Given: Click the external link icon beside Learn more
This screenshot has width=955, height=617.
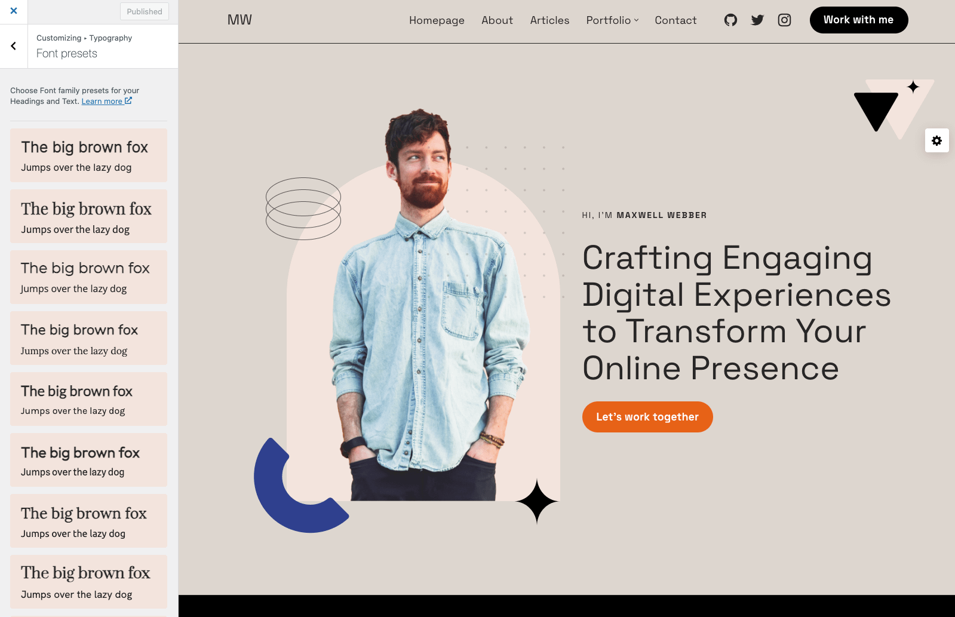Looking at the screenshot, I should [128, 101].
